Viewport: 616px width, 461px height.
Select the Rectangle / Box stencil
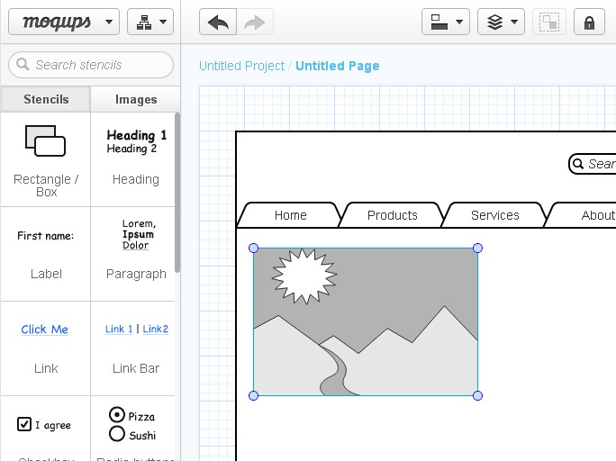pyautogui.click(x=46, y=159)
